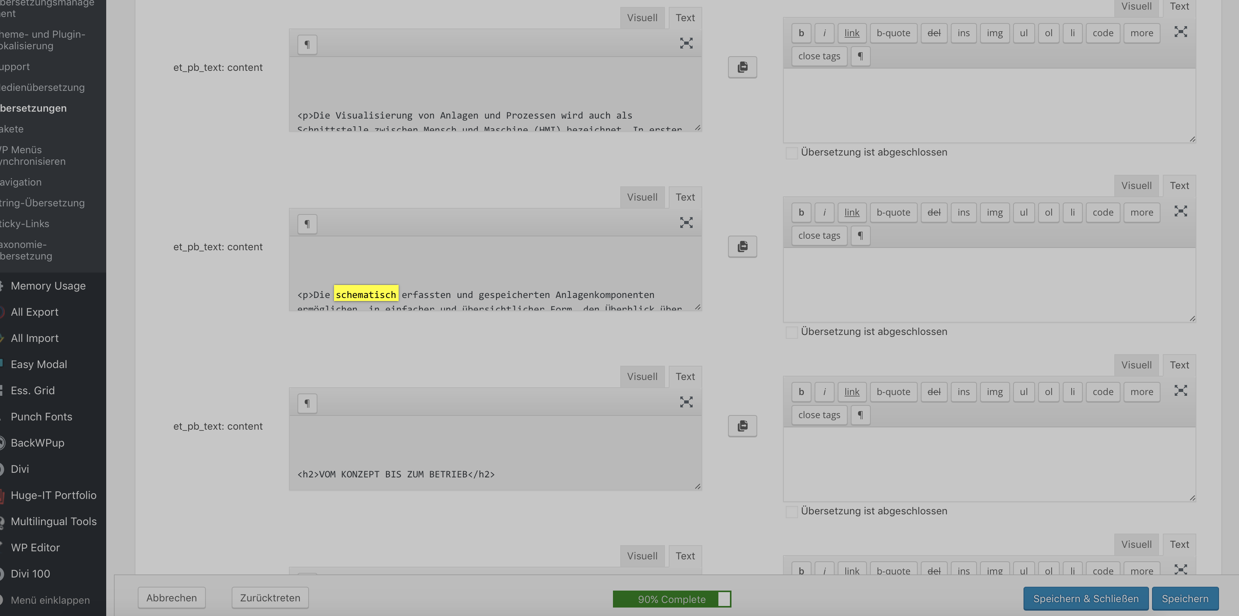Select Text tab of second translation editor
This screenshot has height=616, width=1239.
point(1179,186)
